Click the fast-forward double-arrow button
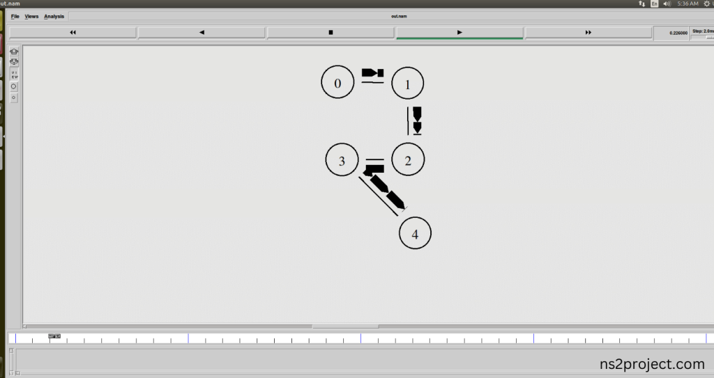 (588, 32)
